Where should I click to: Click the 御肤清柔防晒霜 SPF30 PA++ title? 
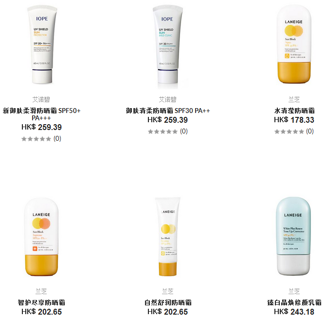168,111
